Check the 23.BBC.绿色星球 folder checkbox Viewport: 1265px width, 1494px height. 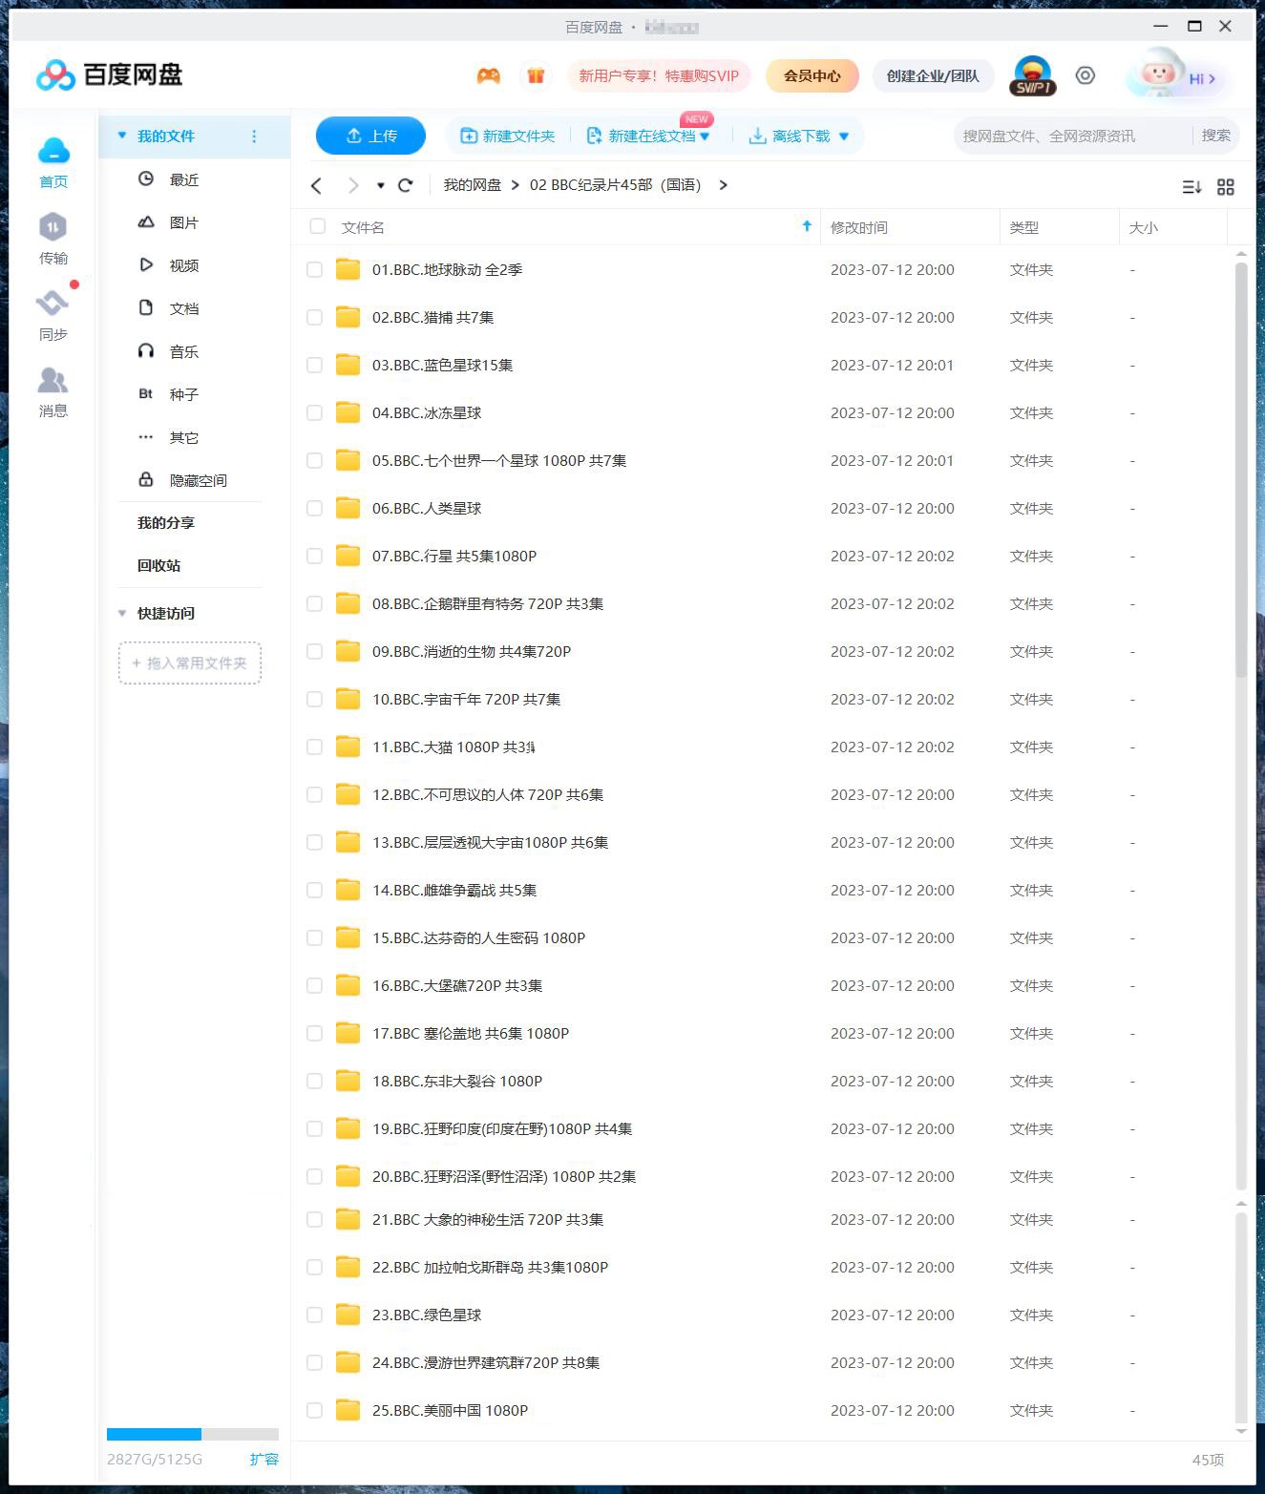coord(314,1315)
